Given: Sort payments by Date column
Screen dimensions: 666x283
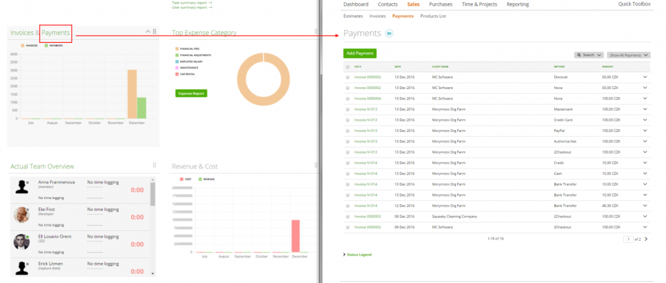Looking at the screenshot, I should click(x=397, y=67).
